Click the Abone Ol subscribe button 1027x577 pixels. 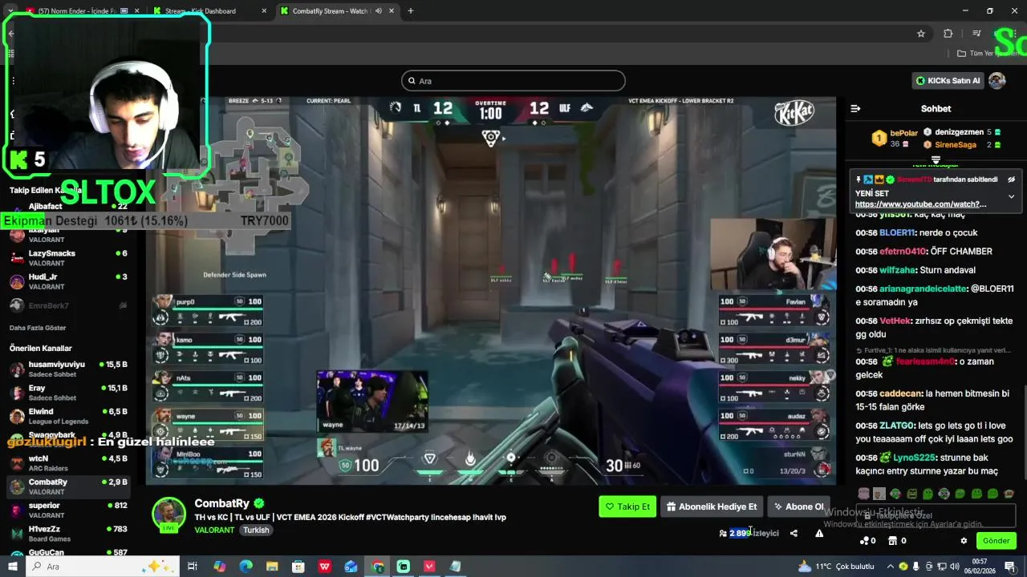(x=798, y=506)
